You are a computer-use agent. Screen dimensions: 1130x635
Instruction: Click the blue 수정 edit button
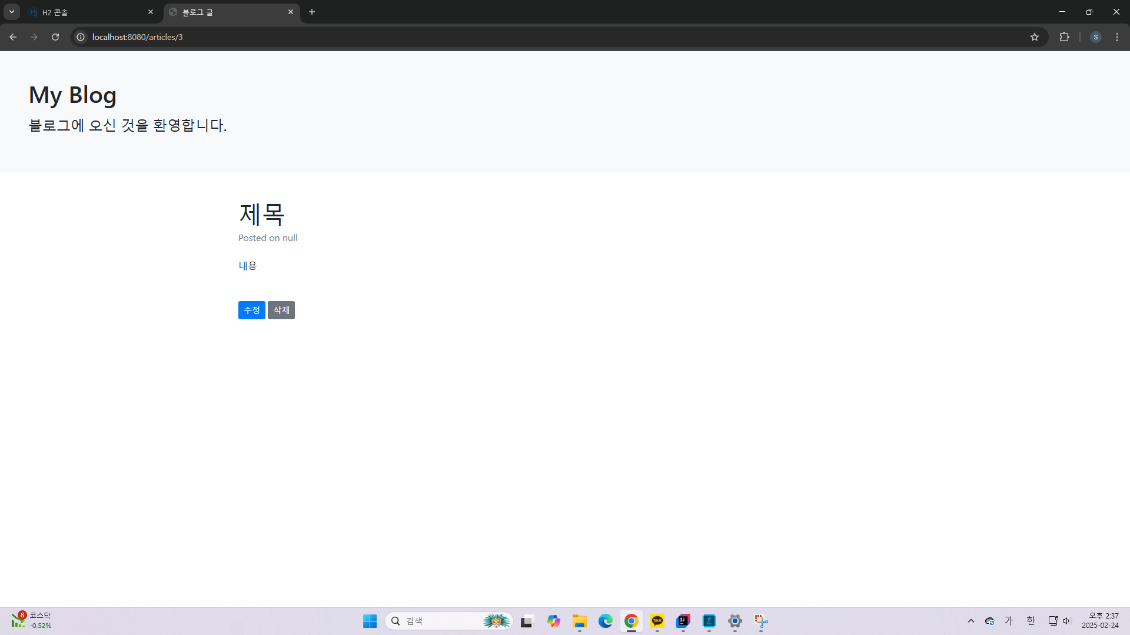click(x=251, y=310)
